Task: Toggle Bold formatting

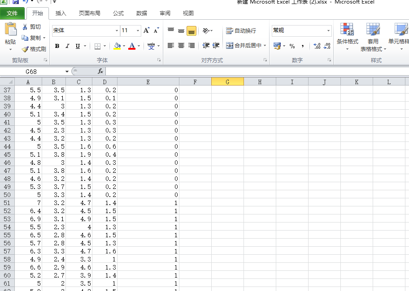Action: pyautogui.click(x=57, y=46)
